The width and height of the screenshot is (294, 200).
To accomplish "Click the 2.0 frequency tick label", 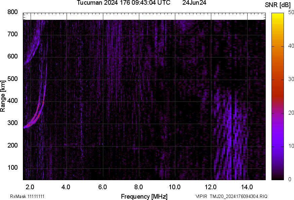I will coord(30,187).
